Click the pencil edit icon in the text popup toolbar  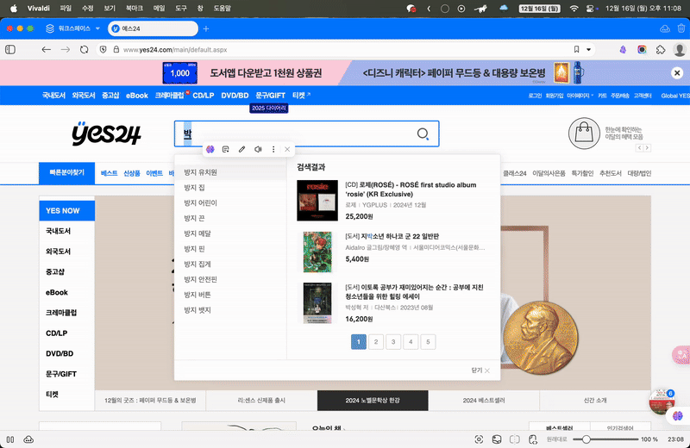pyautogui.click(x=241, y=150)
